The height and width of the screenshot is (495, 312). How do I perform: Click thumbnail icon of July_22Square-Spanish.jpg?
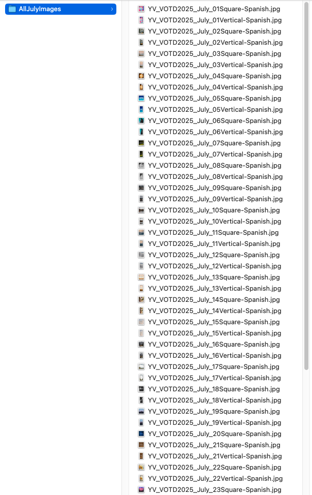[141, 467]
